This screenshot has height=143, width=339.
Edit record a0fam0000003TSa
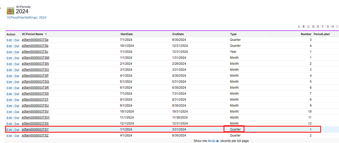(9, 40)
